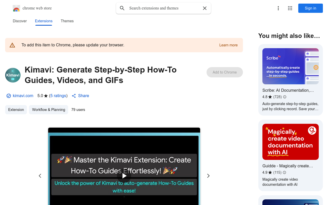
Task: Click the browser update warning message text
Action: coord(73,45)
